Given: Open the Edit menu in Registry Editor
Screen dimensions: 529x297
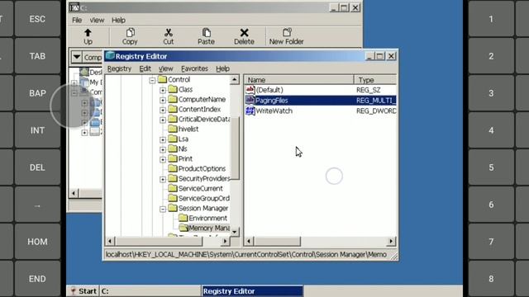Looking at the screenshot, I should tap(145, 68).
